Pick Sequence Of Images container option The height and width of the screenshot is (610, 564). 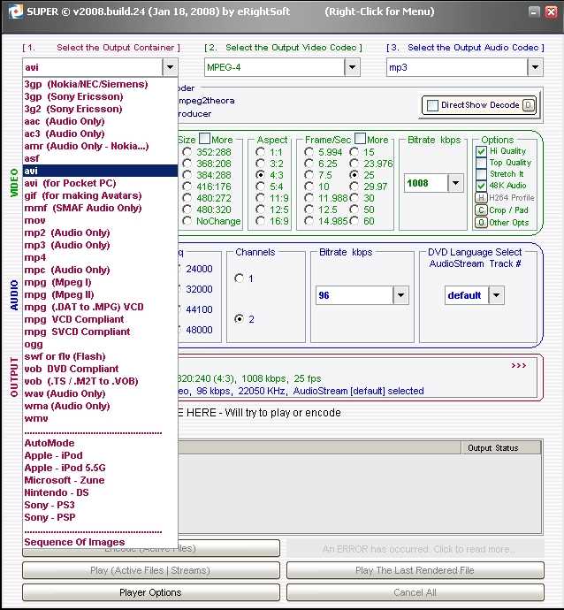click(x=74, y=542)
